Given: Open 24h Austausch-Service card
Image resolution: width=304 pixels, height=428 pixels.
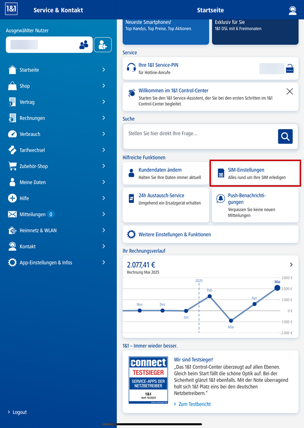Looking at the screenshot, I should tap(166, 205).
